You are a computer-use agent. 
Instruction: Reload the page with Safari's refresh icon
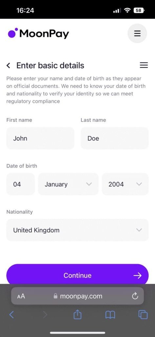[135, 296]
